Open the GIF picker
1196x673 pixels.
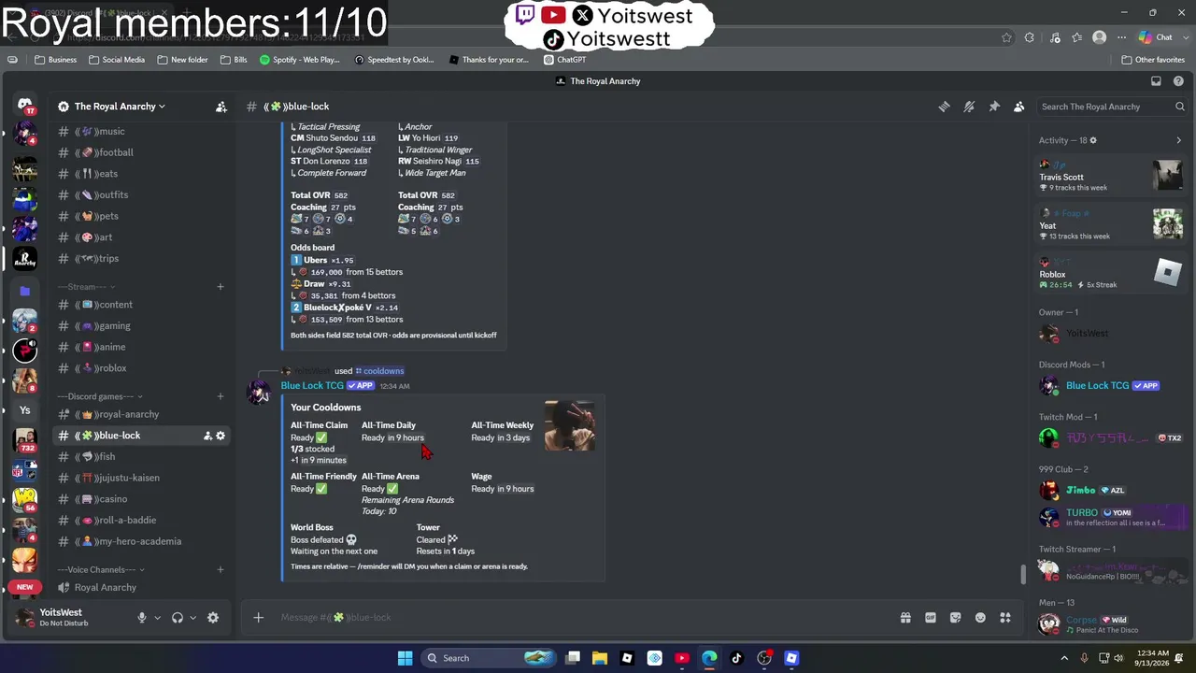[x=931, y=618]
